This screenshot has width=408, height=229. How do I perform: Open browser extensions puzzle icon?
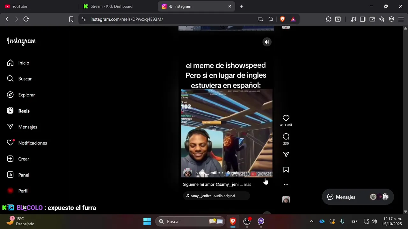[328, 19]
